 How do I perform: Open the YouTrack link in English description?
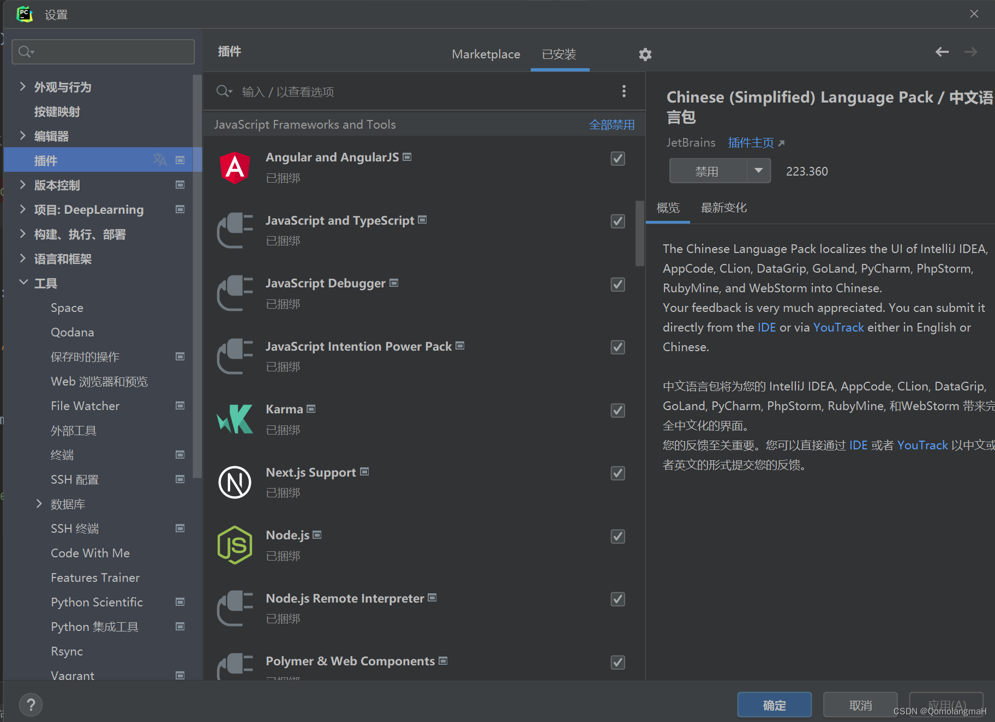coord(838,327)
